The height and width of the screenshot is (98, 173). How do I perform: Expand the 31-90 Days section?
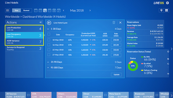tap(48, 62)
